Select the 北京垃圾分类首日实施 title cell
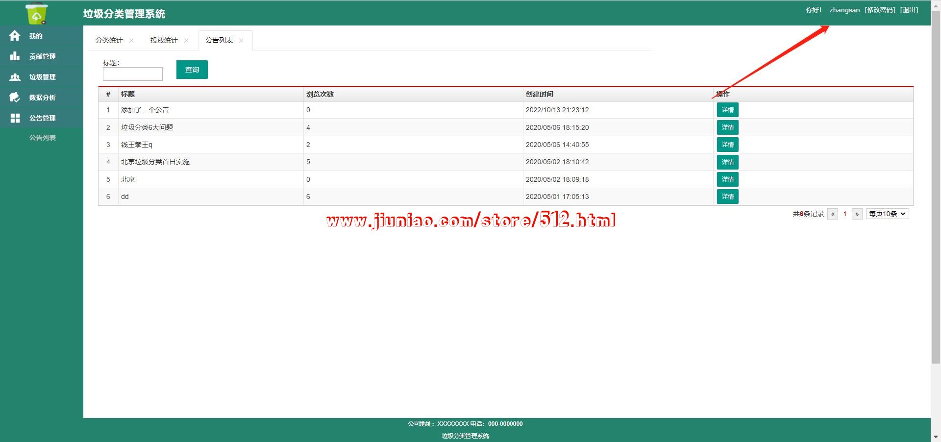The height and width of the screenshot is (442, 941). click(x=211, y=162)
